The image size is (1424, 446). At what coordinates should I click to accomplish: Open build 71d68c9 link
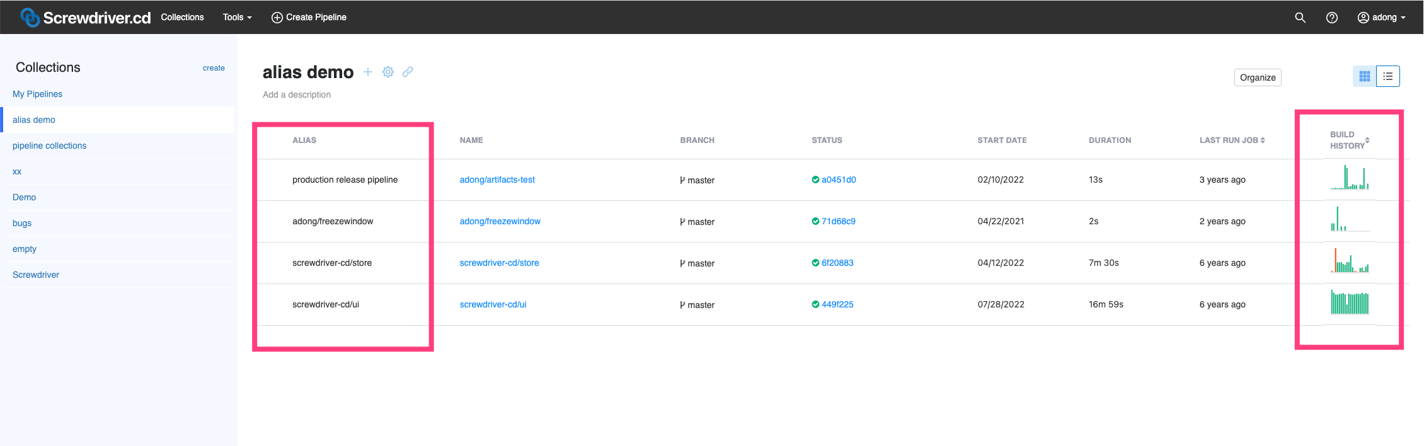tap(839, 221)
